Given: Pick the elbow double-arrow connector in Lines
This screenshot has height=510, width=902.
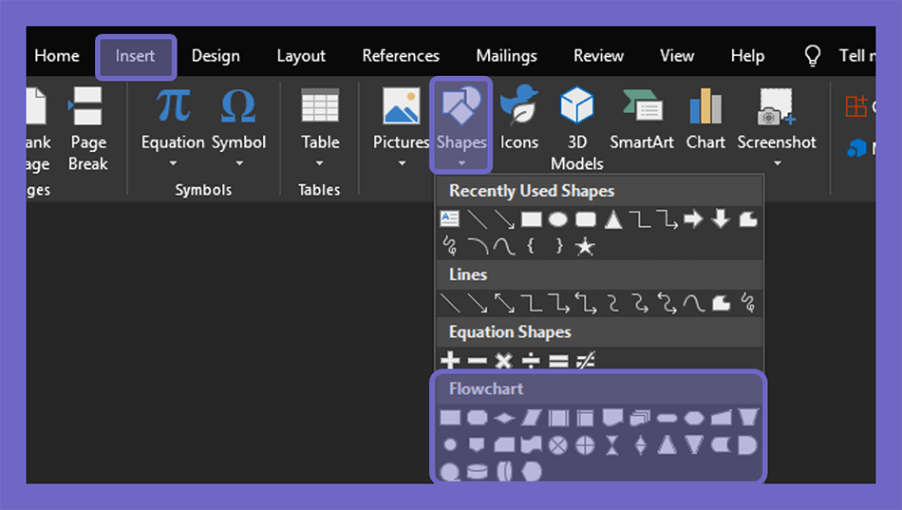Looking at the screenshot, I should (x=586, y=303).
